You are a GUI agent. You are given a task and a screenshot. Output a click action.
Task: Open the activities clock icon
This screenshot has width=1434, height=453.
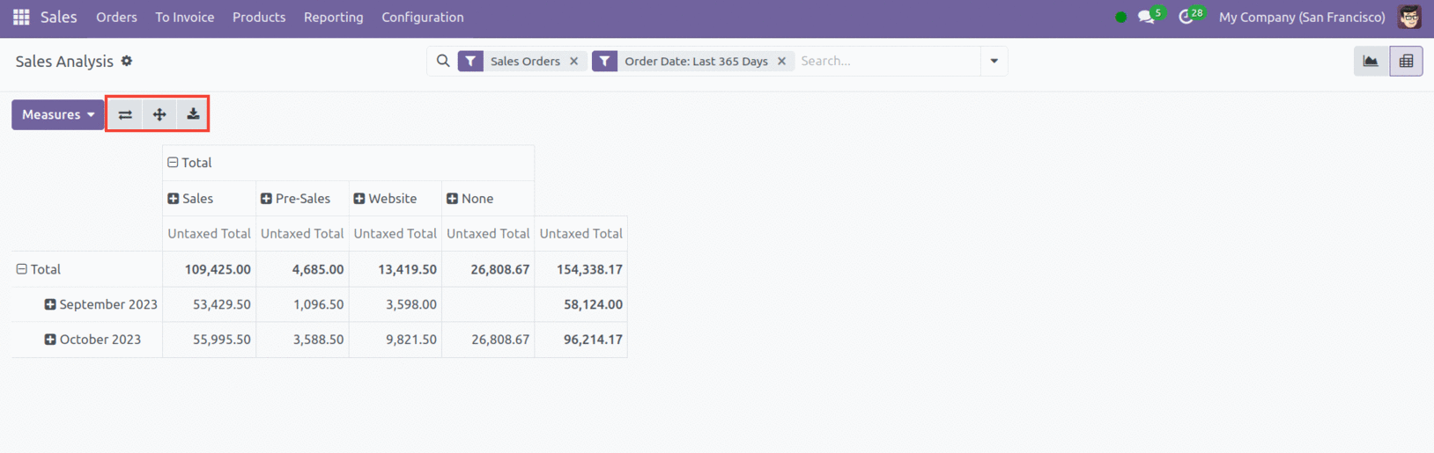[x=1186, y=18]
